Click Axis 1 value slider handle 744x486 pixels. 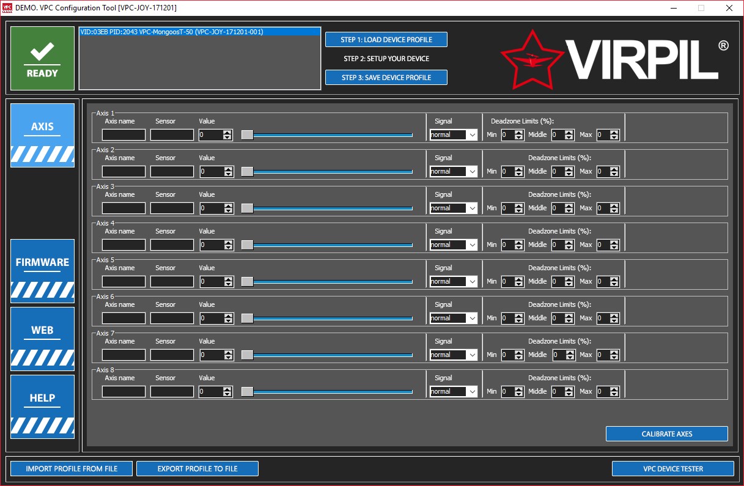coord(247,135)
